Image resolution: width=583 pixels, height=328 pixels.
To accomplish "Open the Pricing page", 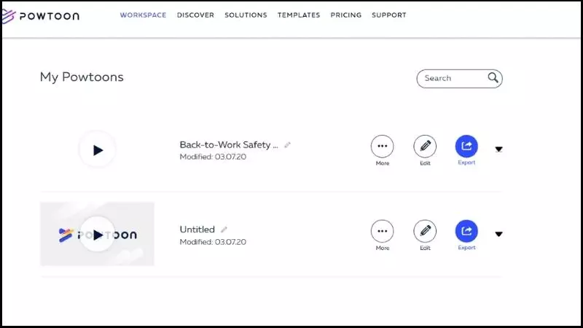I will [345, 15].
